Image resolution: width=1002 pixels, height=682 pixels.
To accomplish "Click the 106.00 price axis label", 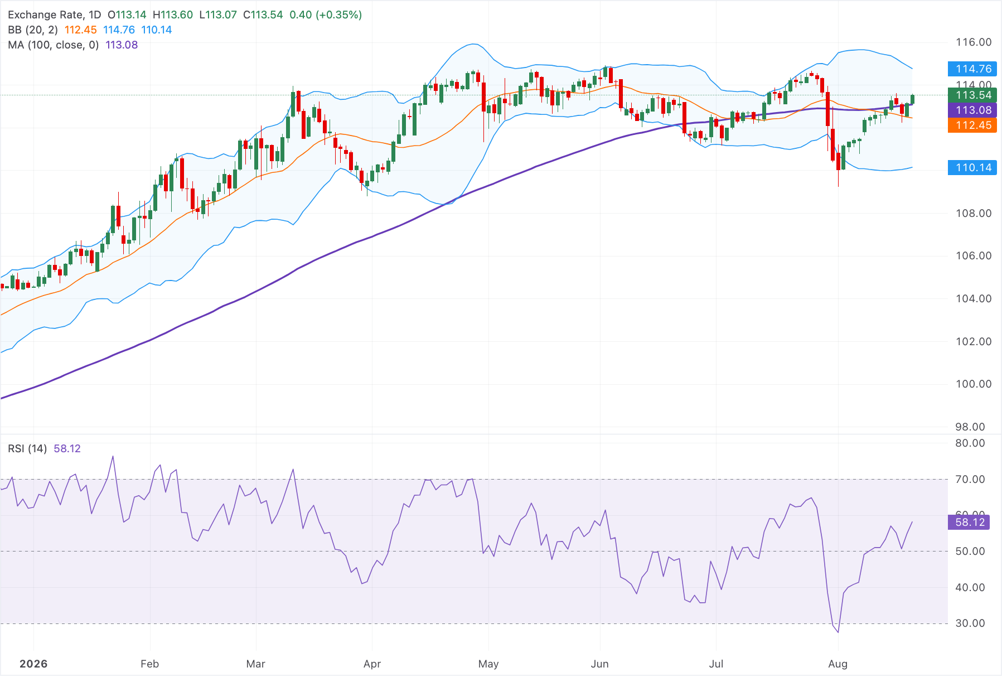I will 974,256.
